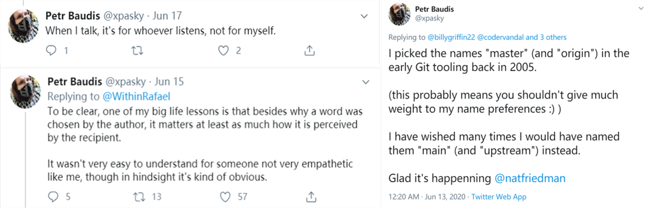Open the dropdown caret on Jun 17 tweet
651x208 pixels.
click(365, 17)
